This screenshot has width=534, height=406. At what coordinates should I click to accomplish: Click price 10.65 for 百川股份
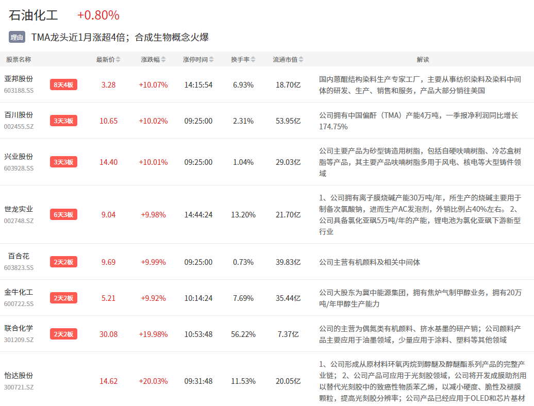click(109, 121)
